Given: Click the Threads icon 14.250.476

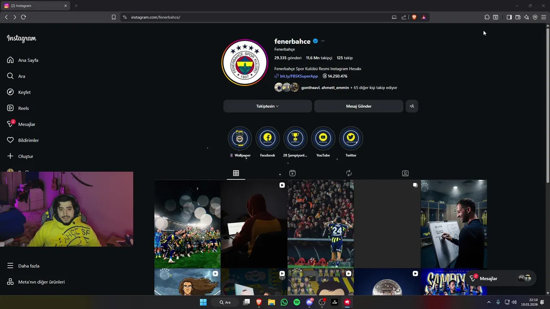Looking at the screenshot, I should [x=324, y=76].
